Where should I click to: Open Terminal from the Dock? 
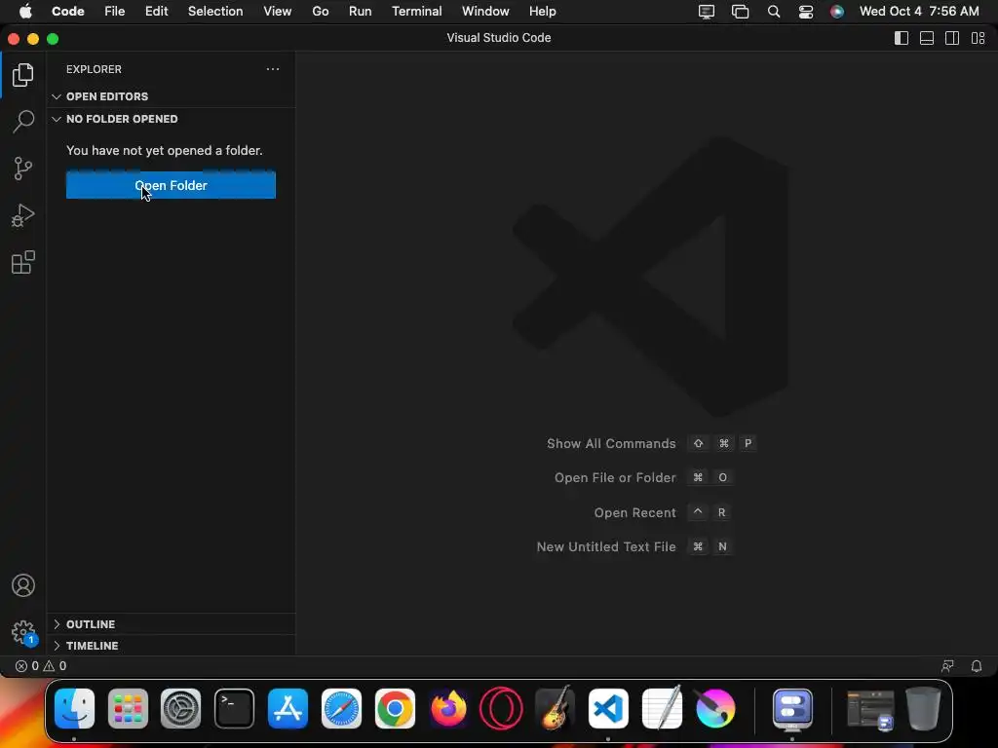pos(234,708)
